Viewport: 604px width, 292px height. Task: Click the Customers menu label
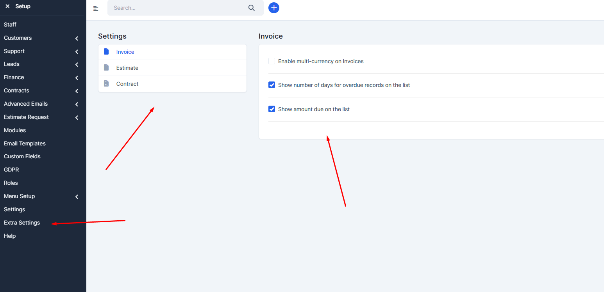18,38
